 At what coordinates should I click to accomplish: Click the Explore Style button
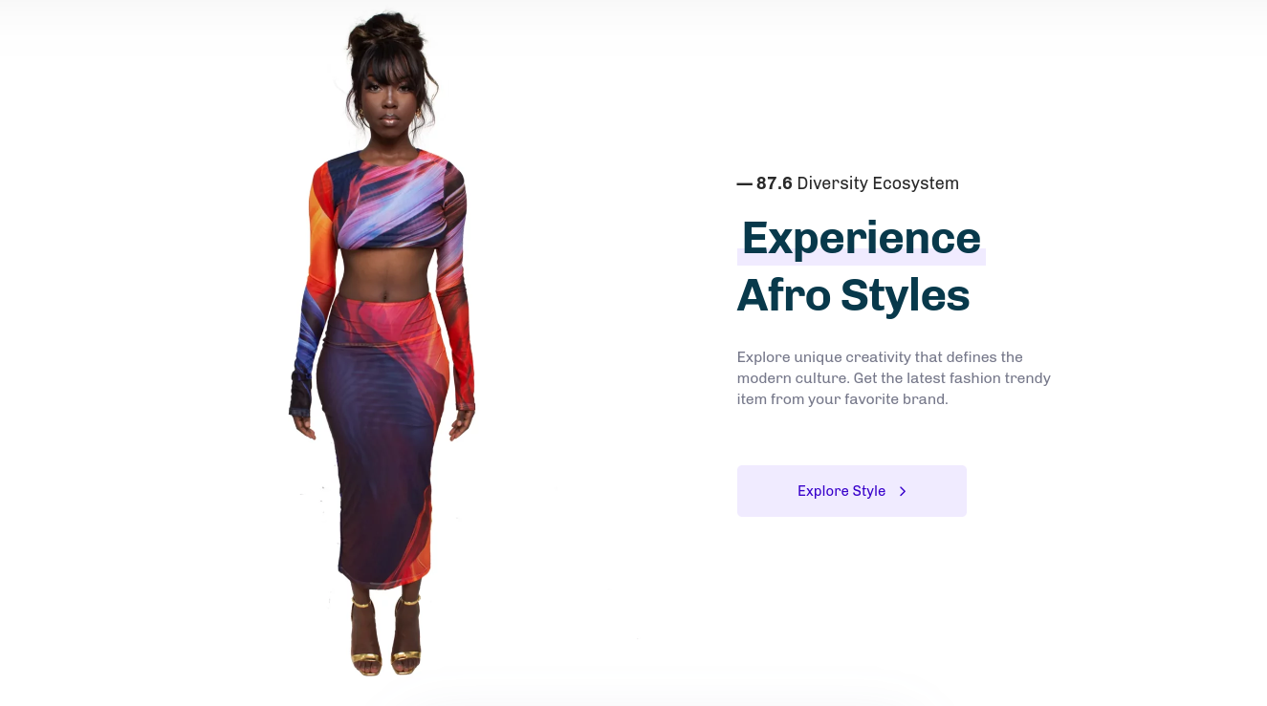pos(851,491)
